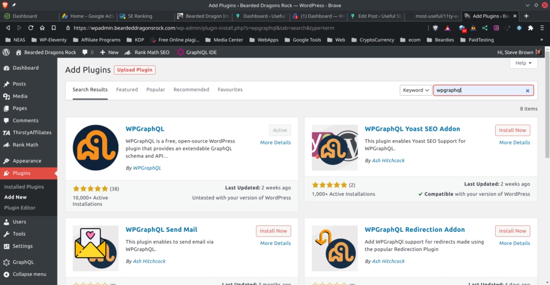Install the WPGraphQL Redirection Addon
The image size is (550, 285).
512,231
